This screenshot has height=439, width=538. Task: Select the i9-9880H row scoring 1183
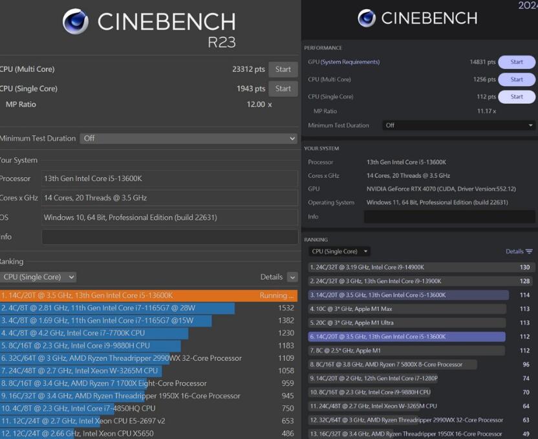(149, 346)
